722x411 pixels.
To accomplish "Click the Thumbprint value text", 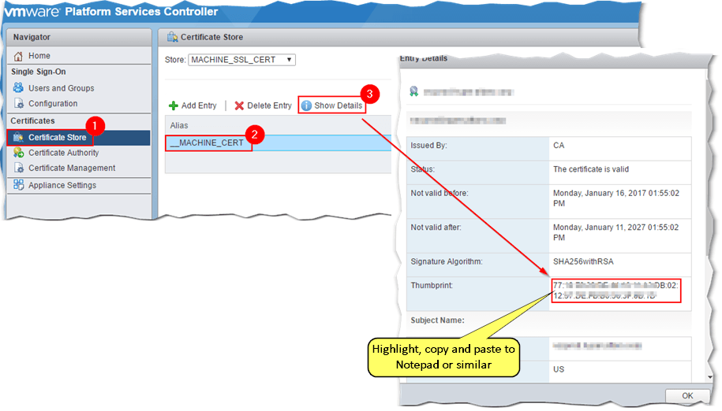I will [615, 291].
